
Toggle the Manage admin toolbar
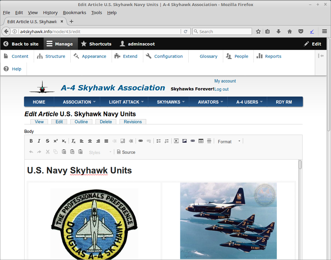(61, 44)
